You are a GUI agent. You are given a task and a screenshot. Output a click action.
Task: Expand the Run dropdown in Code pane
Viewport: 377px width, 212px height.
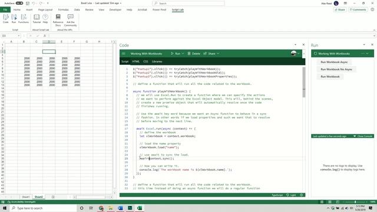click(183, 54)
